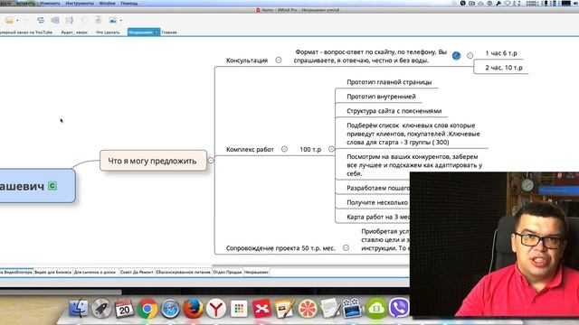This screenshot has height=325, width=579.
Task: Open the Window menu
Action: tap(107, 4)
